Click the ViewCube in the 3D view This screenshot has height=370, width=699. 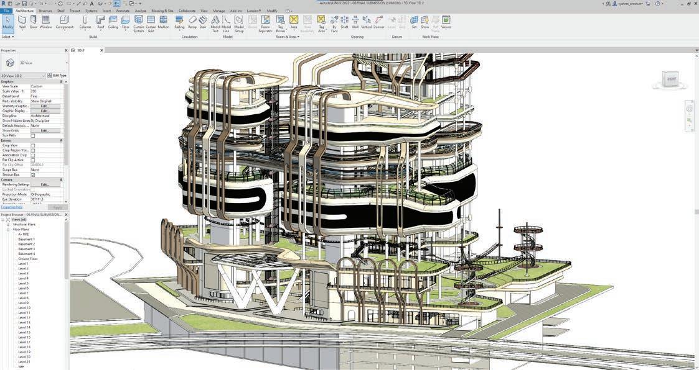[670, 80]
